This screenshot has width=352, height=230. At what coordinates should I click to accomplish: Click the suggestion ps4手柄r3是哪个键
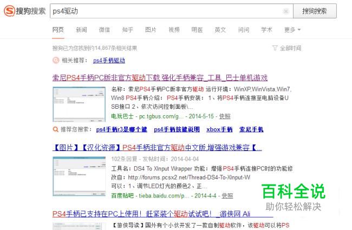122,129
